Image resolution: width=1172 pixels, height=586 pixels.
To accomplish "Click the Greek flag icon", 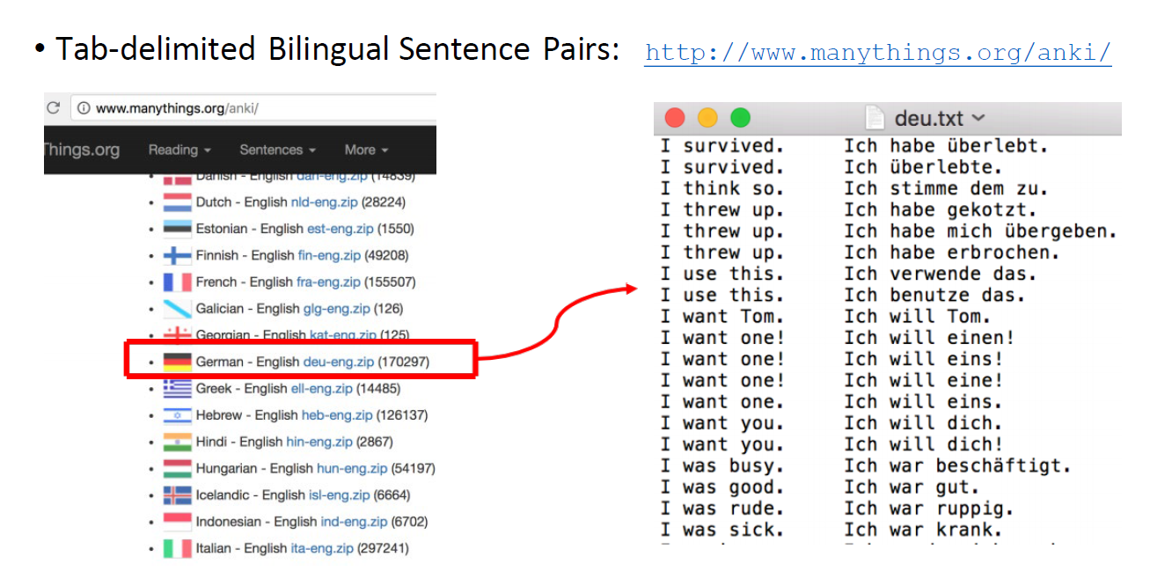I will click(x=177, y=388).
